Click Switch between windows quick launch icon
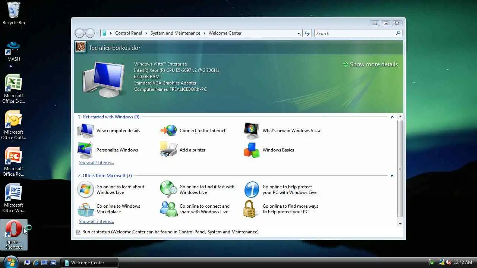This screenshot has width=477, height=268. click(x=53, y=262)
